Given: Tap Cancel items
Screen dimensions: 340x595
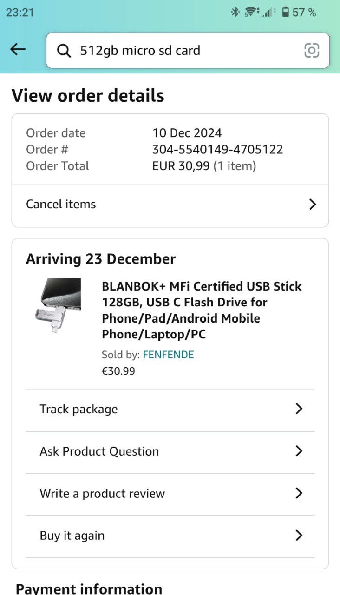Looking at the screenshot, I should 61,204.
